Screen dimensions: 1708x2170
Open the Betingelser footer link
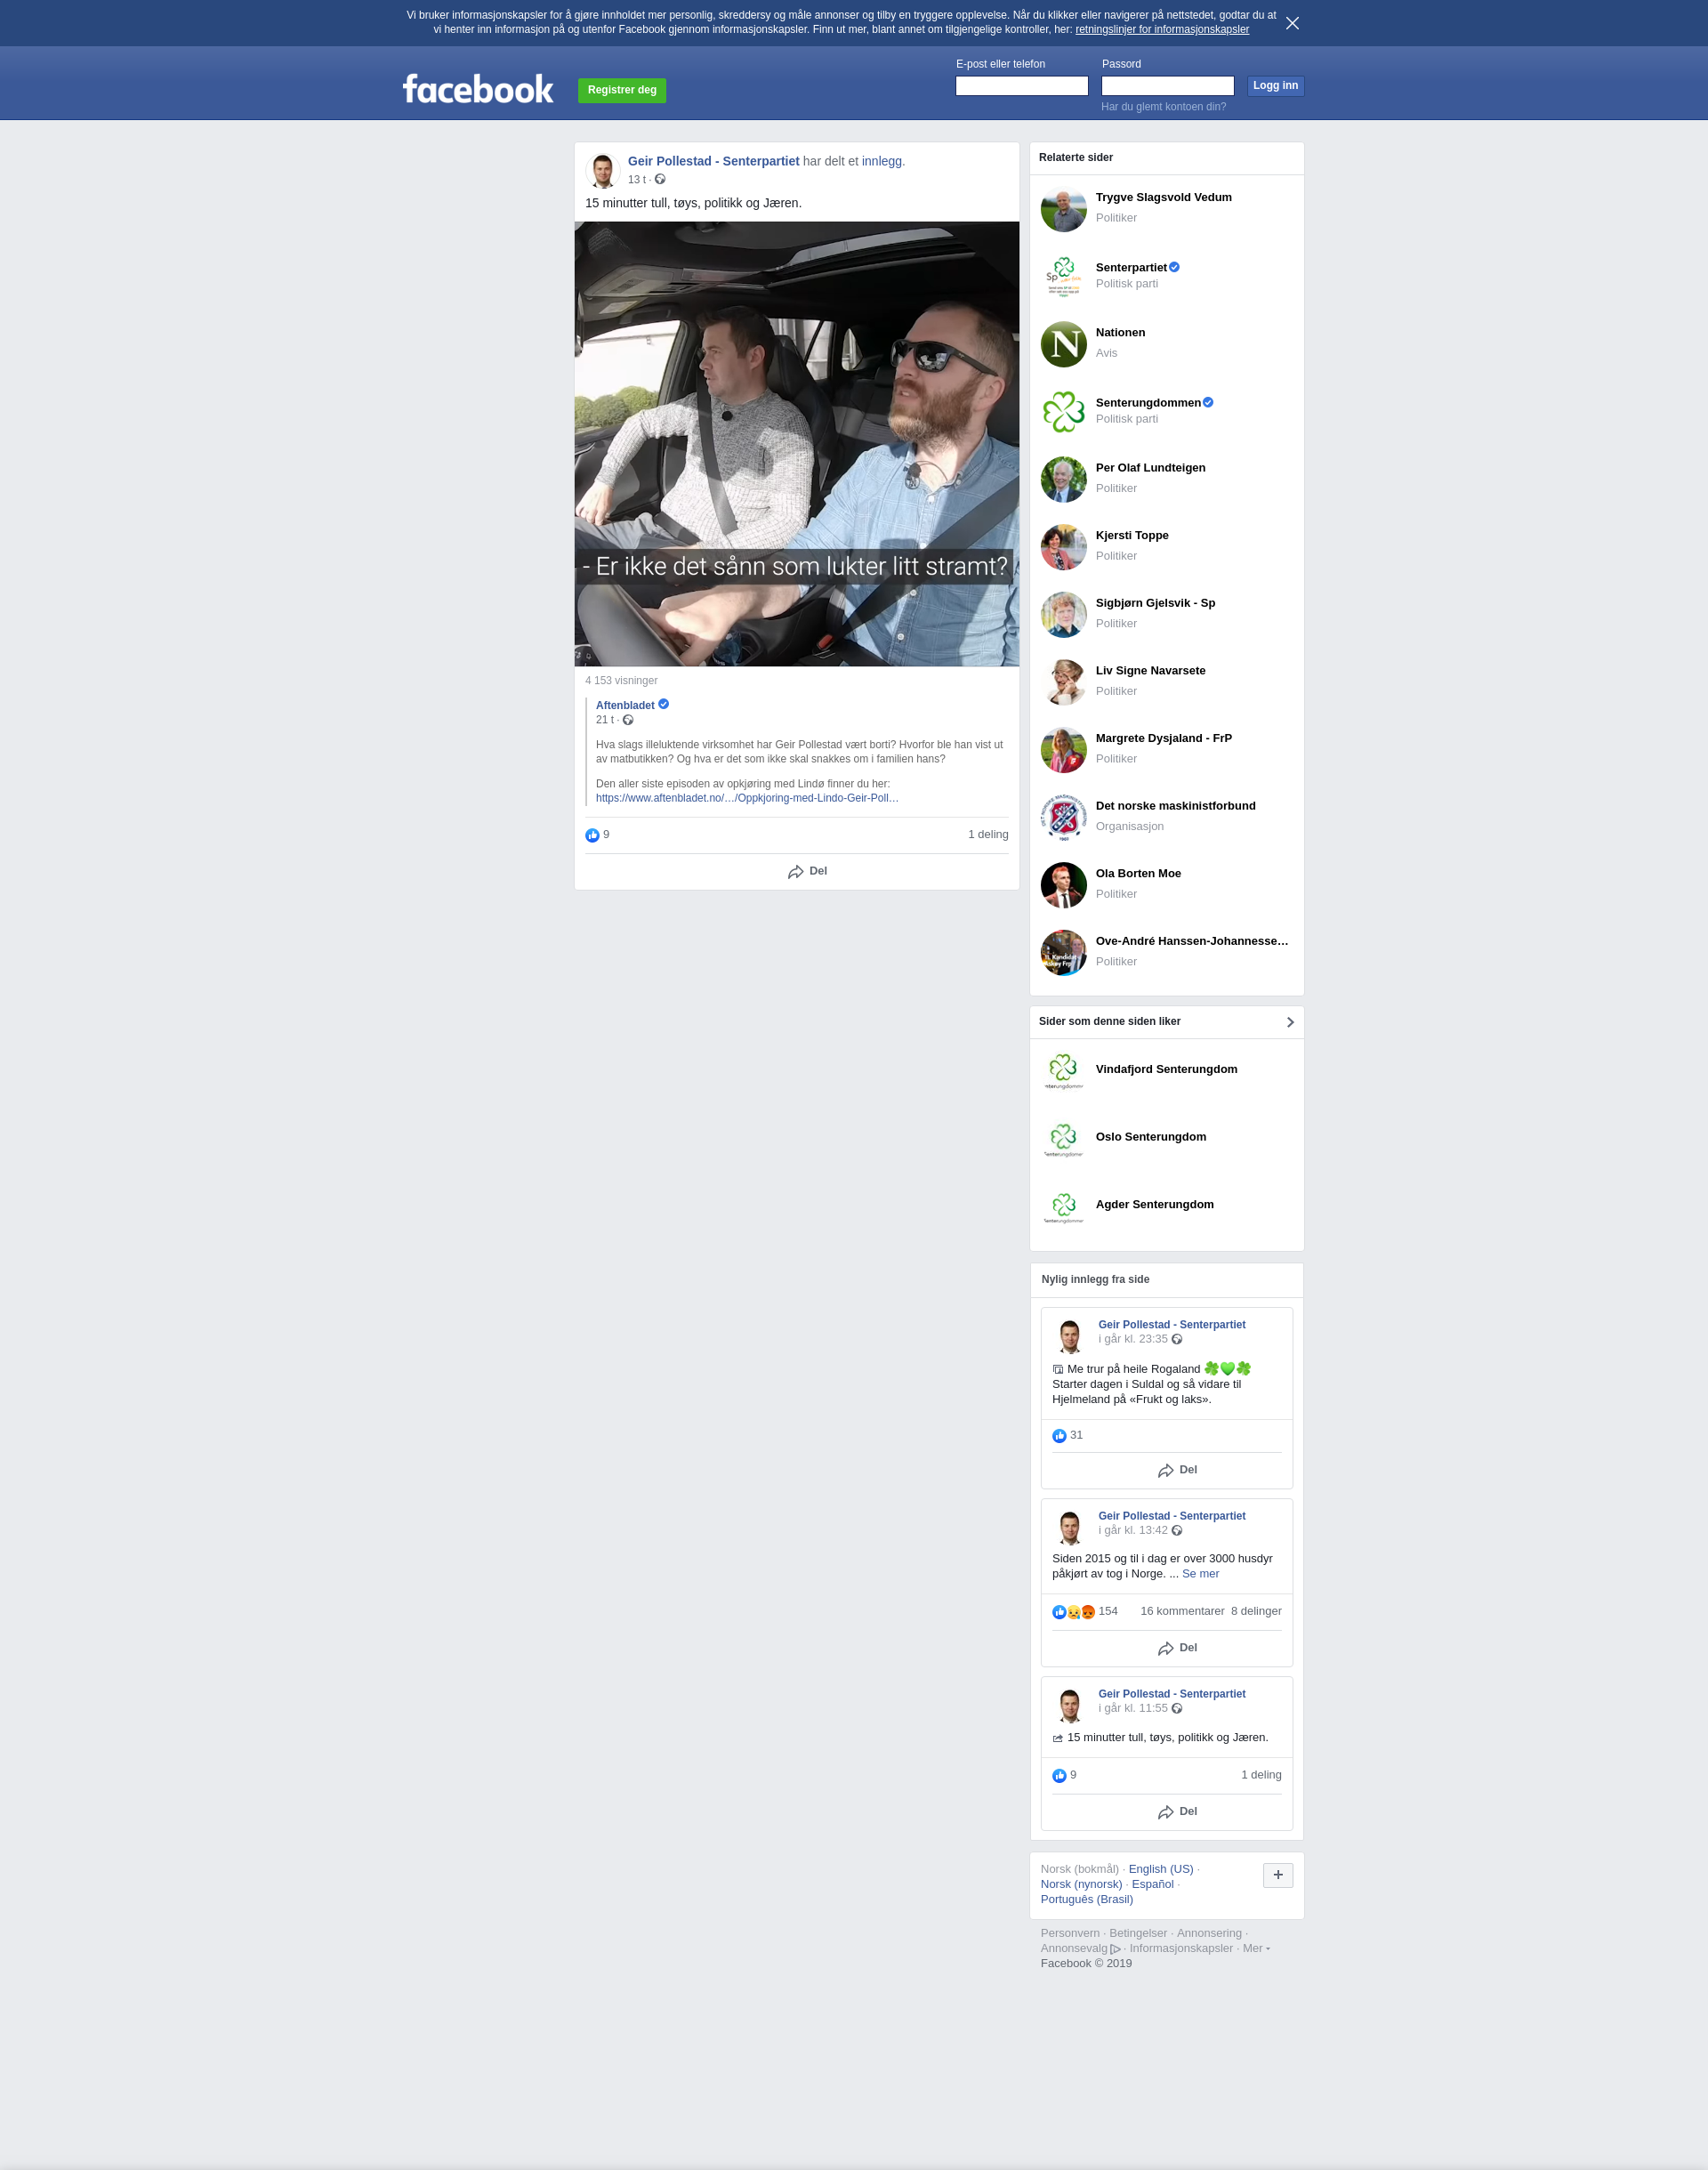click(1138, 1933)
